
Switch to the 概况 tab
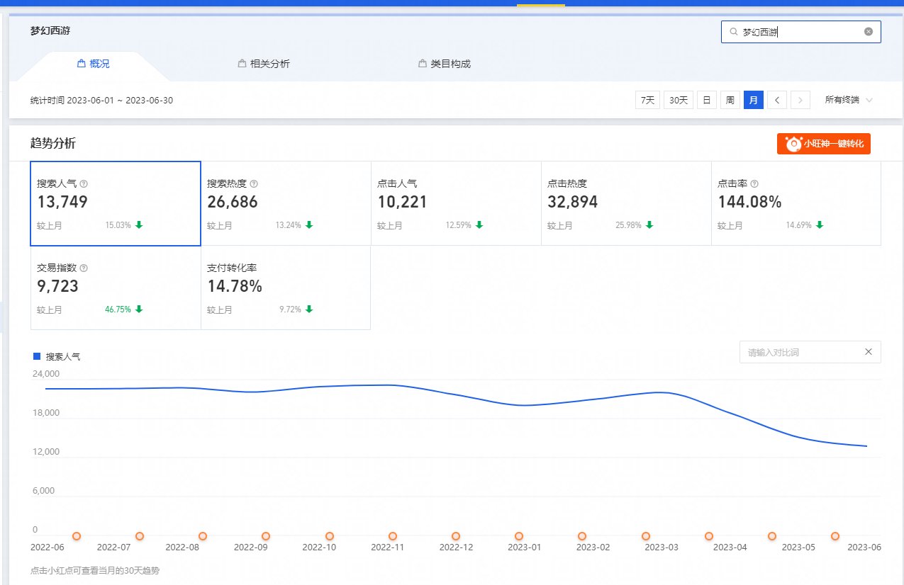[x=93, y=64]
